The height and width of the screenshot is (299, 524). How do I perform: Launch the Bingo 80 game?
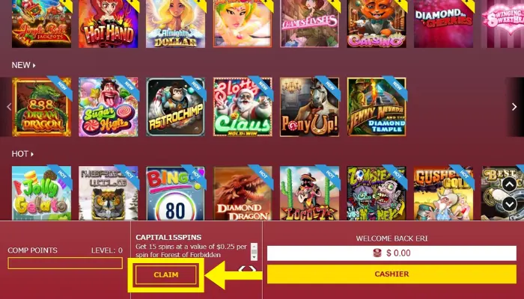pos(175,193)
